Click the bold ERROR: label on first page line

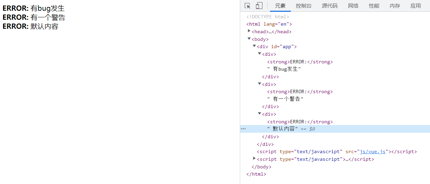(15, 8)
